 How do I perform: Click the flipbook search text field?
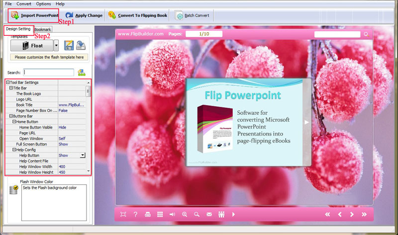pos(337,34)
